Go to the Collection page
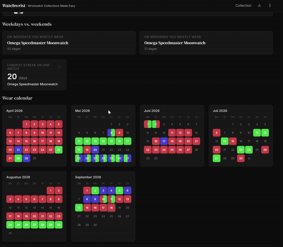 point(243,6)
